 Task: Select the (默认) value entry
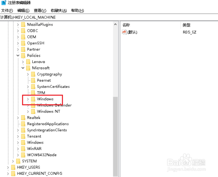[132, 32]
